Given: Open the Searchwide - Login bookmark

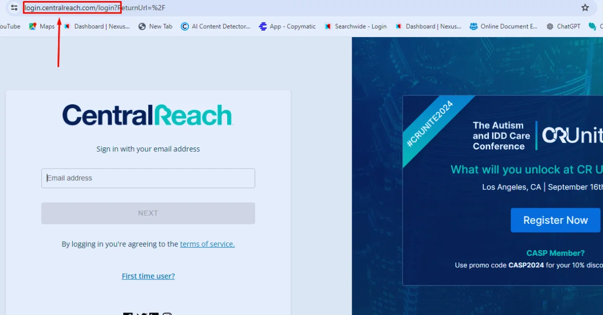Looking at the screenshot, I should click(x=355, y=27).
